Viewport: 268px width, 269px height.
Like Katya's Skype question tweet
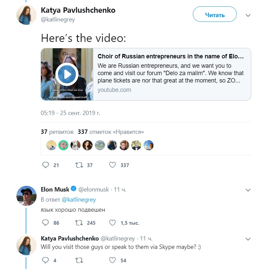point(113,260)
